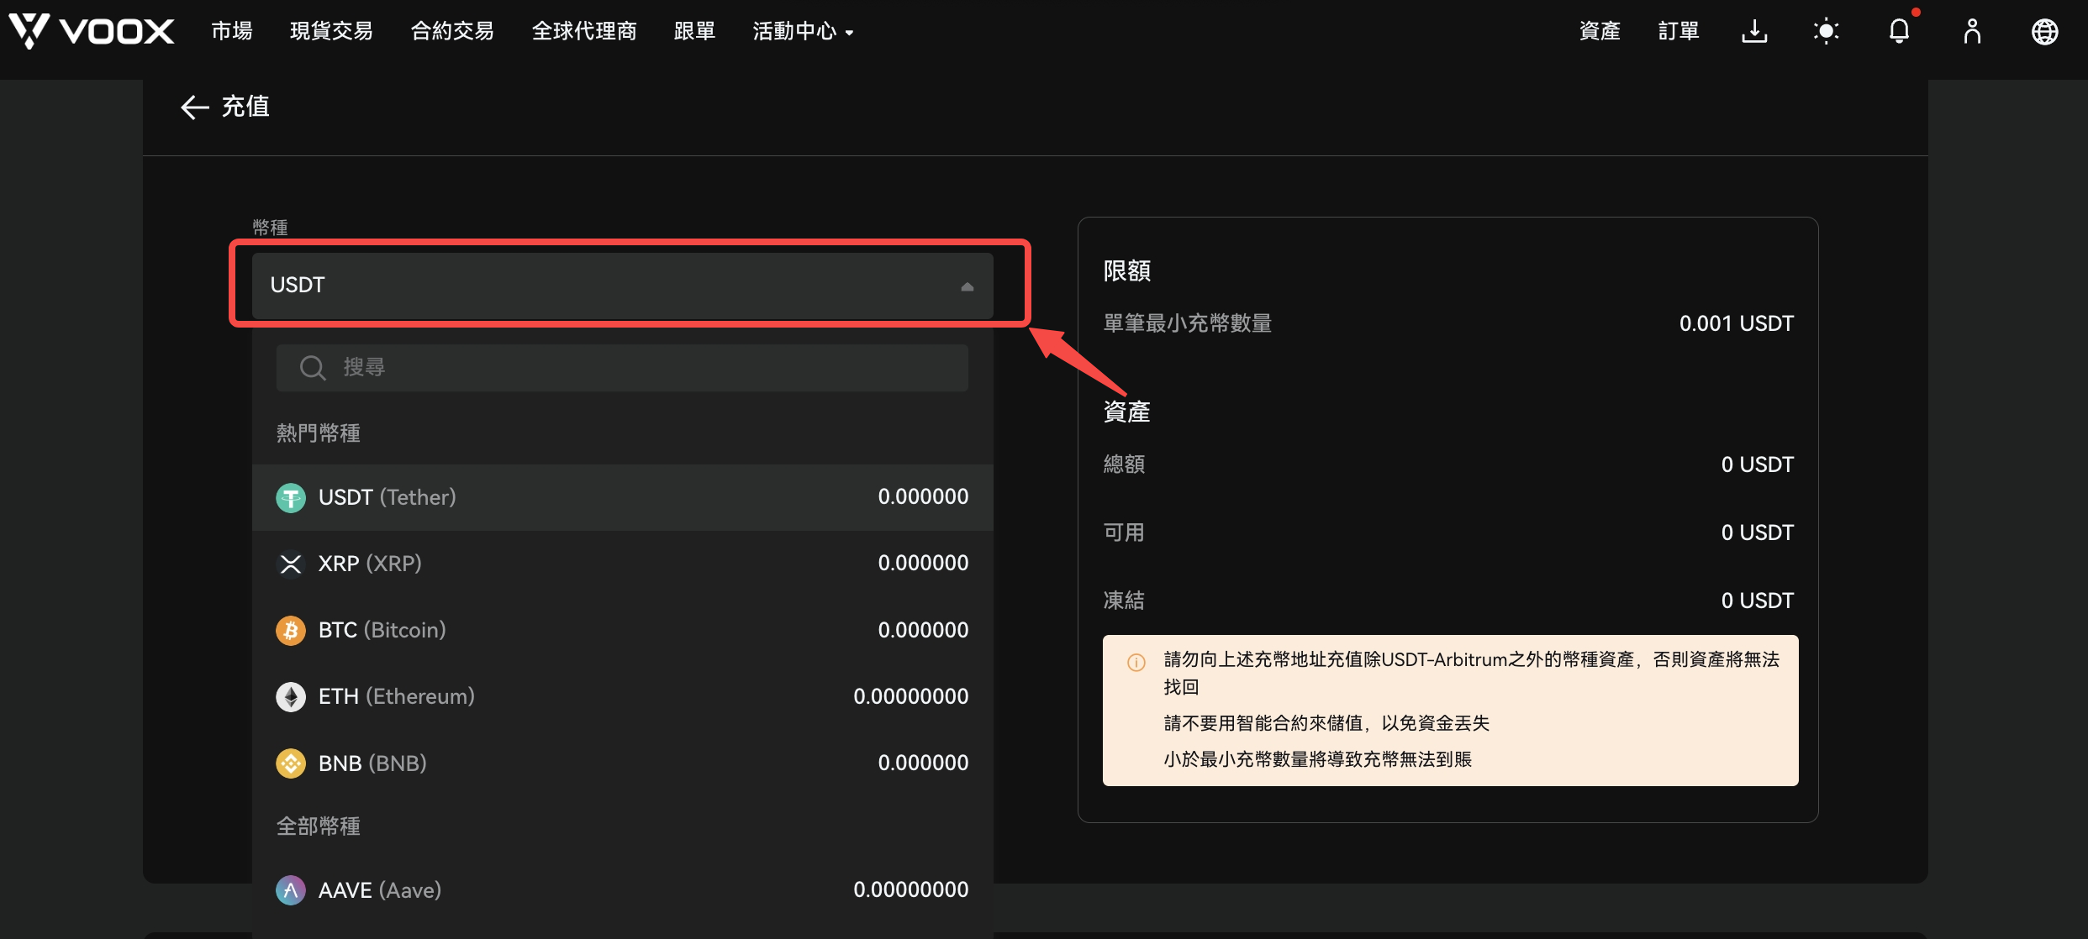Viewport: 2088px width, 939px height.
Task: Open the 市場 menu
Action: [232, 32]
